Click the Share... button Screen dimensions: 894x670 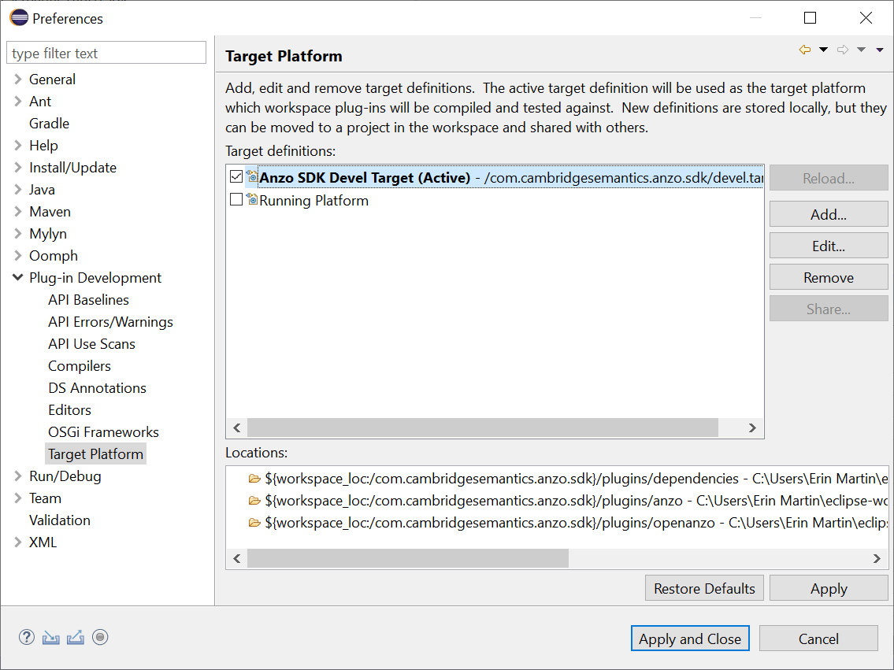829,309
